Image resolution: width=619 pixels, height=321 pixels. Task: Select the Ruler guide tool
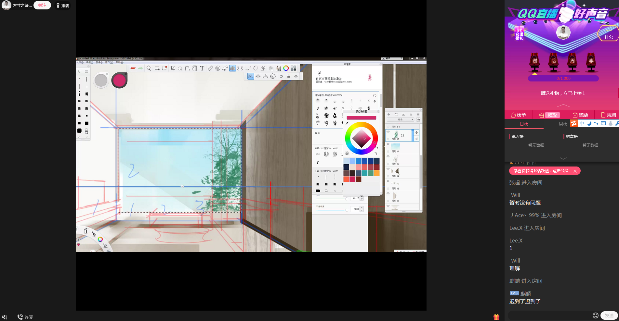pos(210,68)
